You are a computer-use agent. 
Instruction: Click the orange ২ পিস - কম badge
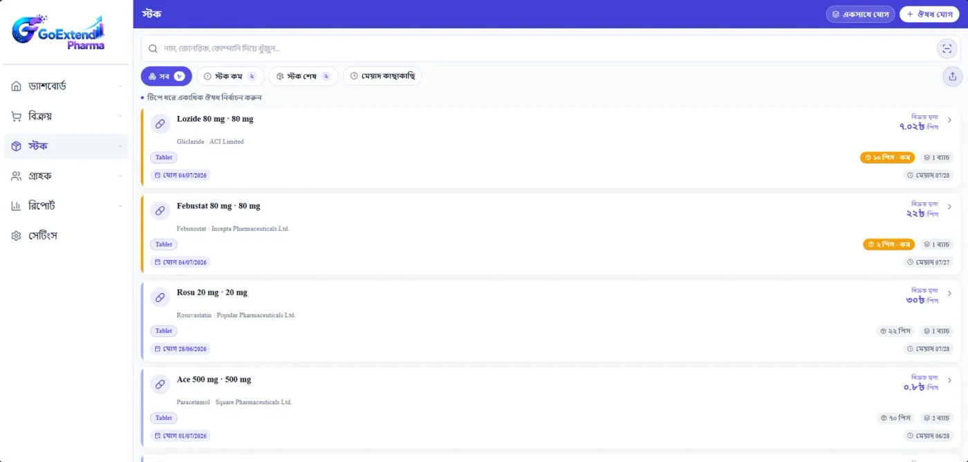(x=888, y=244)
